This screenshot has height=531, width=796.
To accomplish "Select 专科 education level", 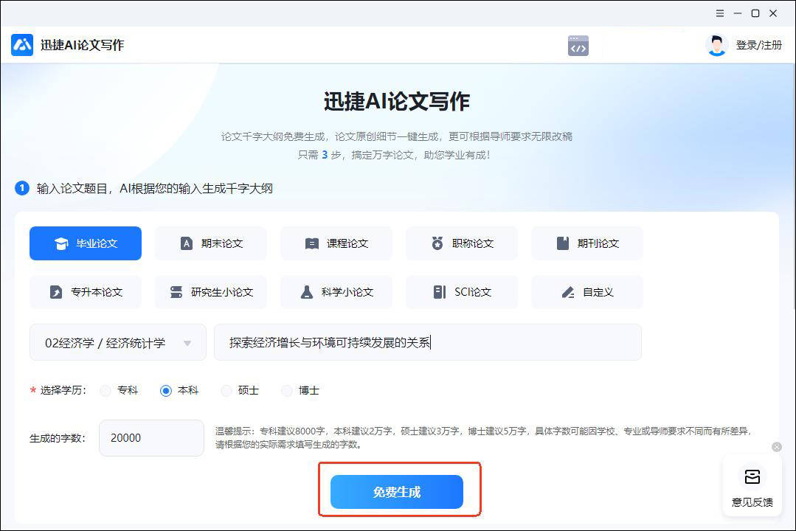I will 120,390.
